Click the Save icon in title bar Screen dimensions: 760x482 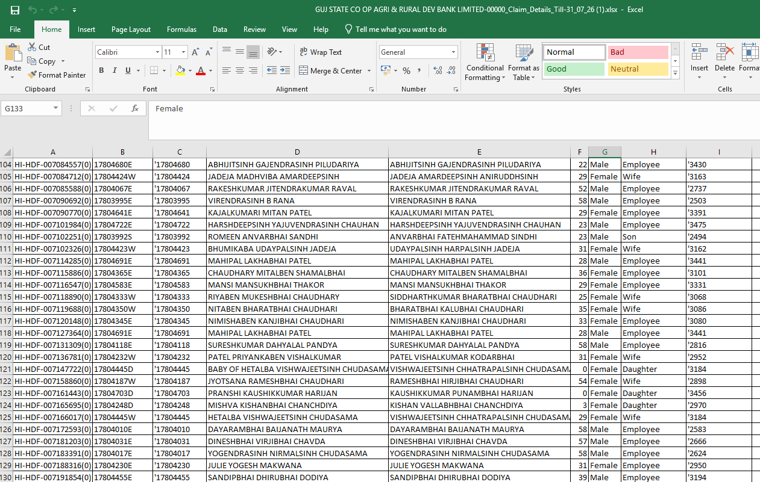click(14, 10)
